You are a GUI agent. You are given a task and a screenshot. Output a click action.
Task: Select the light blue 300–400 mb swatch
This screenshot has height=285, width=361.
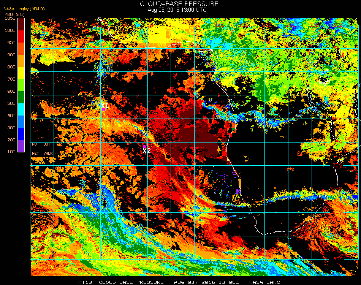pos(21,122)
